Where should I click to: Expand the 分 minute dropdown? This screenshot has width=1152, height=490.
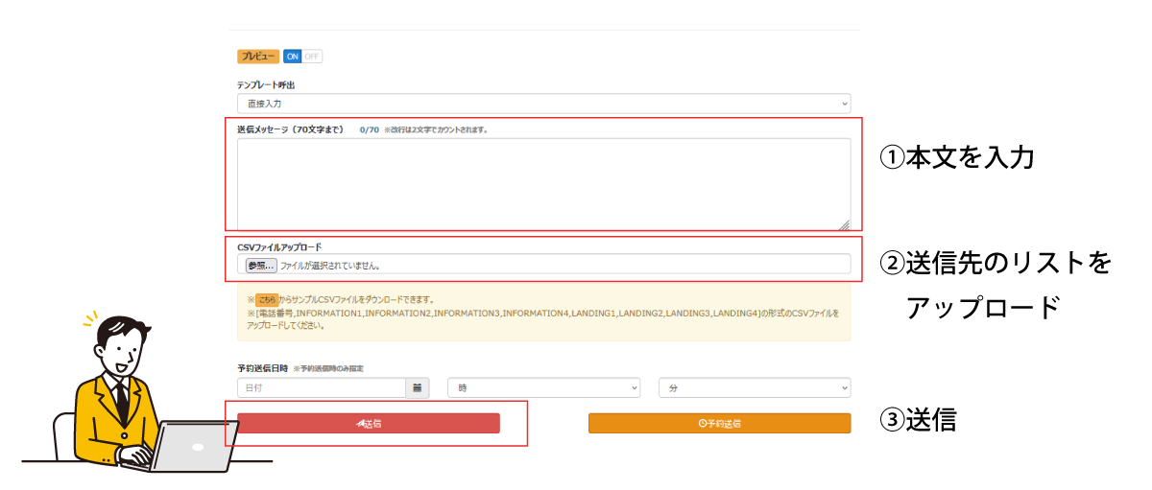coord(754,387)
